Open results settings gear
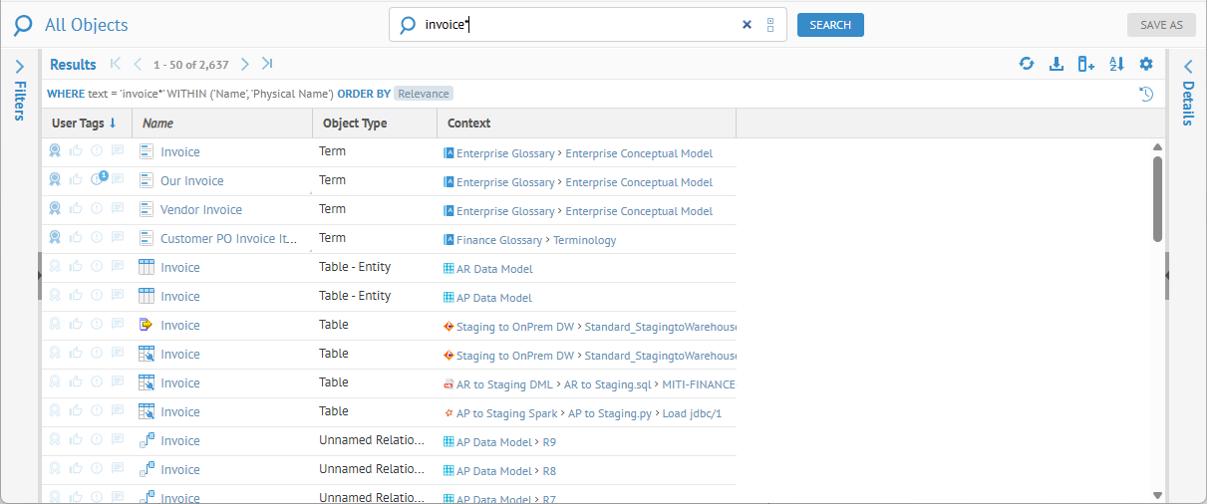Viewport: 1207px width, 504px height. point(1146,64)
